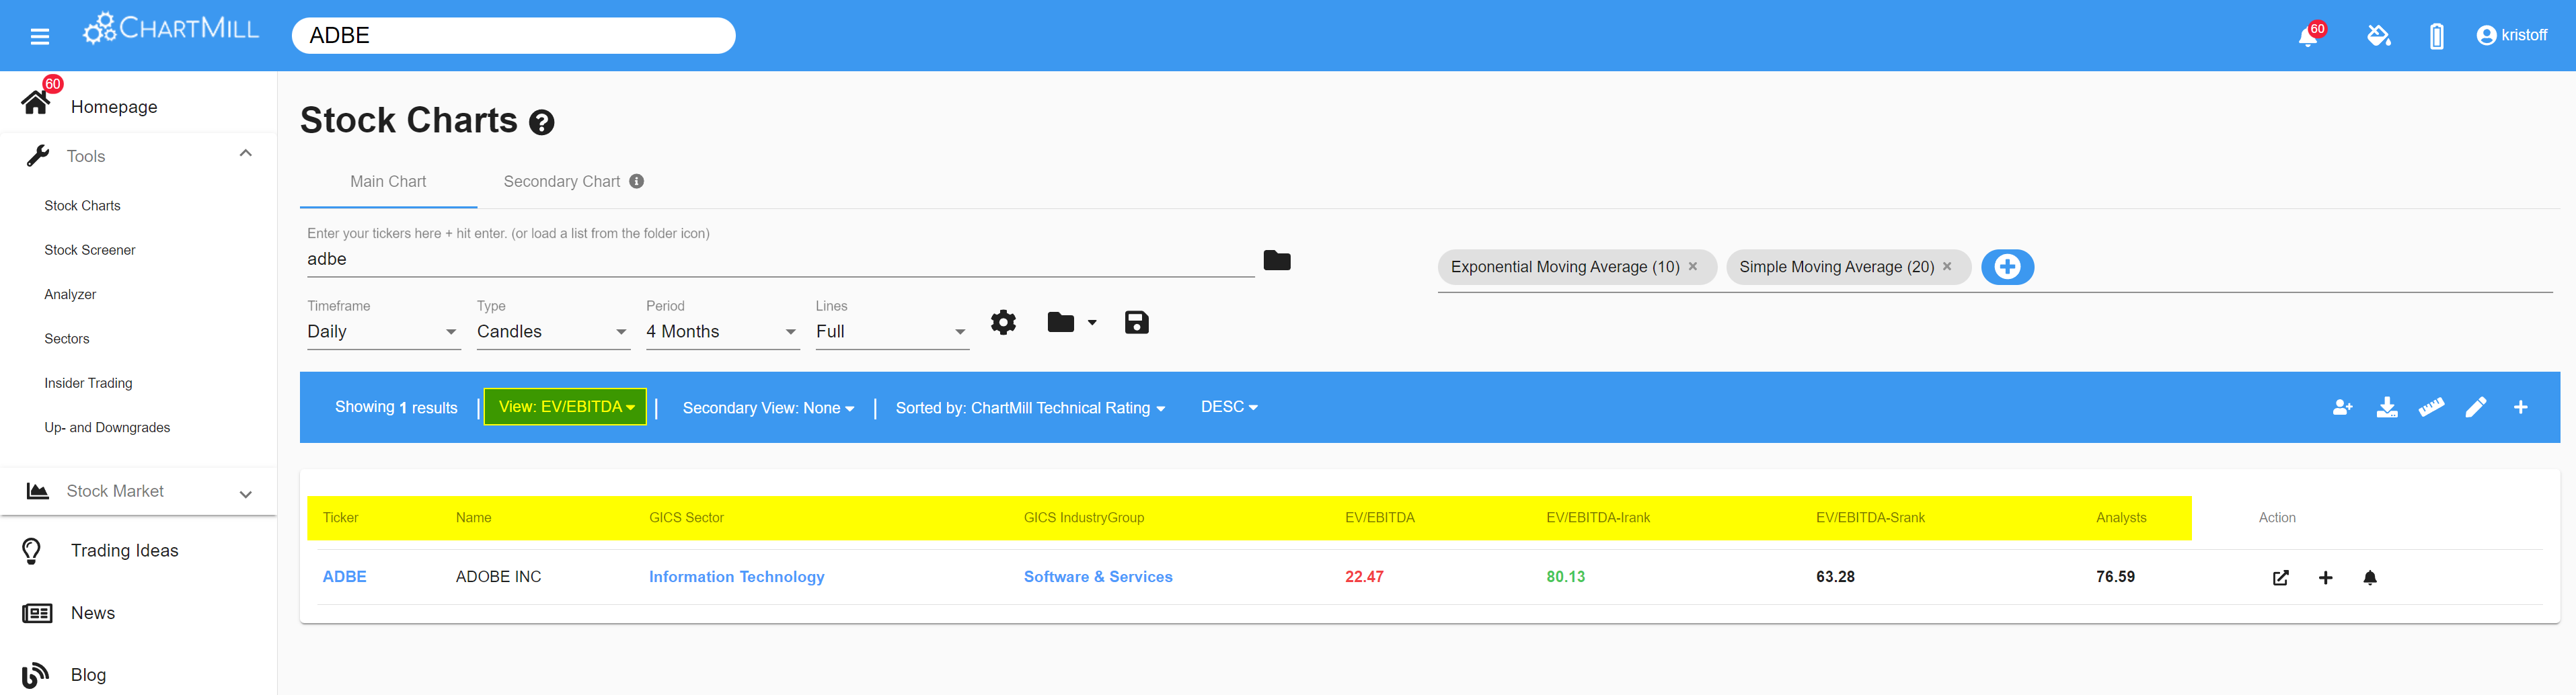Viewport: 2576px width, 695px height.
Task: Open the notifications bell in header
Action: tap(2307, 37)
